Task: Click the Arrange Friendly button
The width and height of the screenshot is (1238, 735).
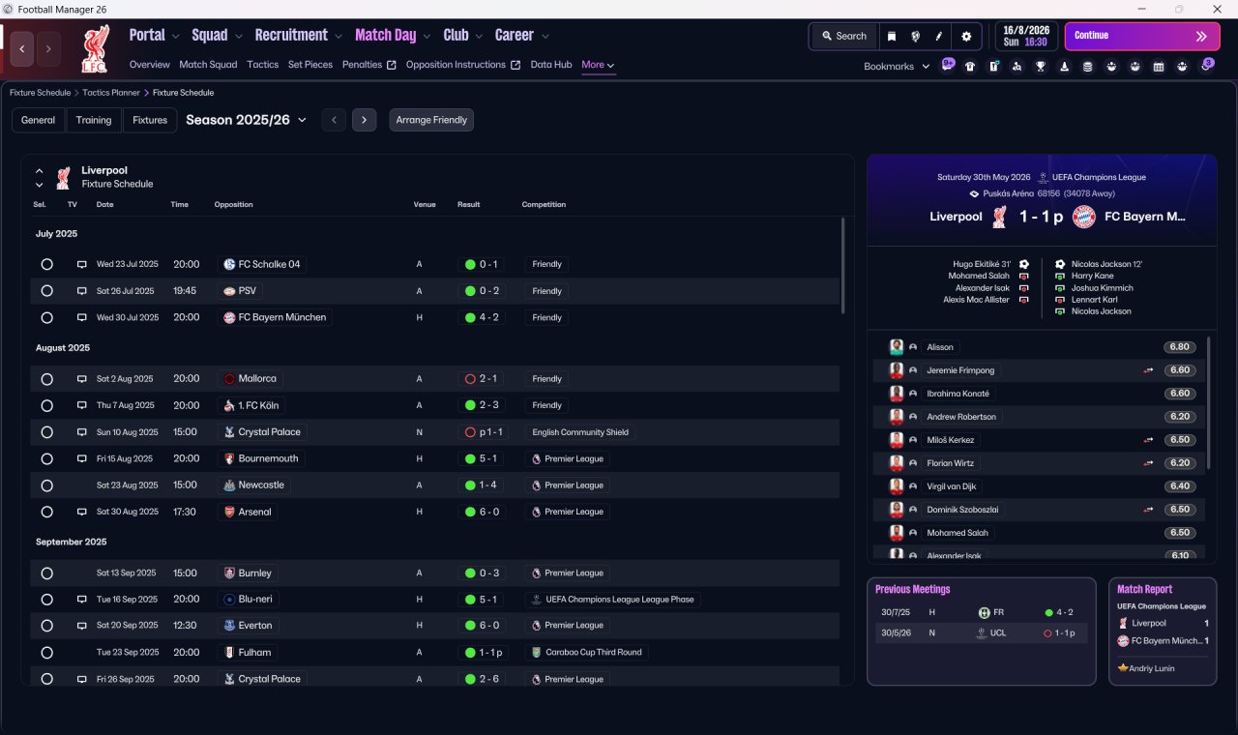Action: [431, 120]
